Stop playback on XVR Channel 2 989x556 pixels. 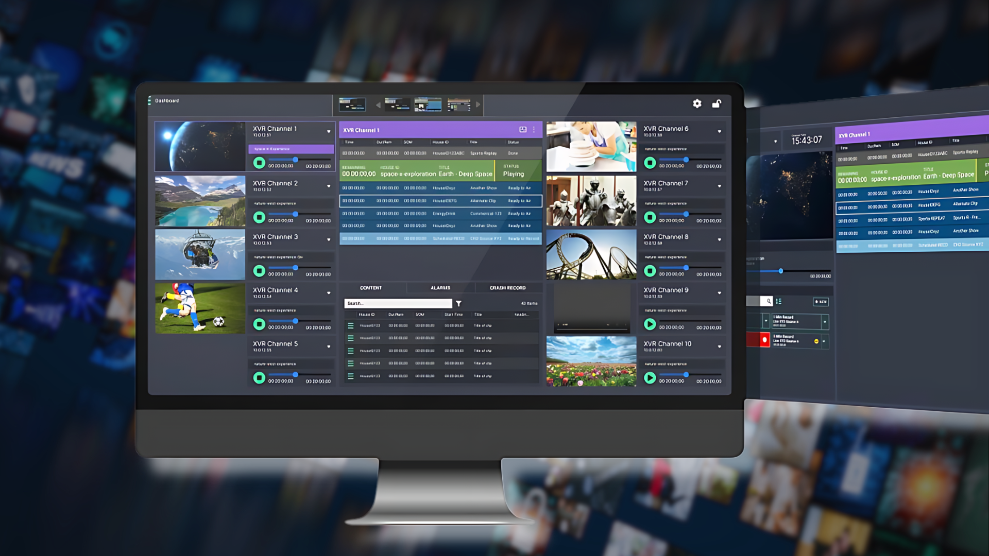point(259,217)
